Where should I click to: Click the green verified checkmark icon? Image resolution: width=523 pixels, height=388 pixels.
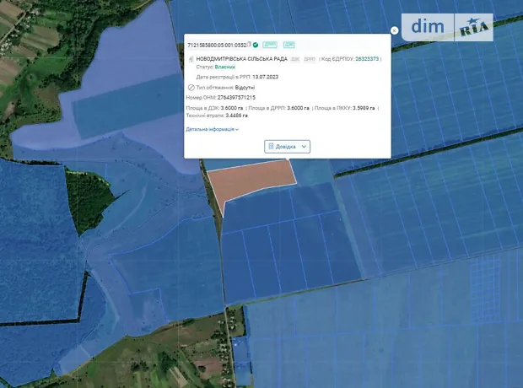click(x=256, y=44)
